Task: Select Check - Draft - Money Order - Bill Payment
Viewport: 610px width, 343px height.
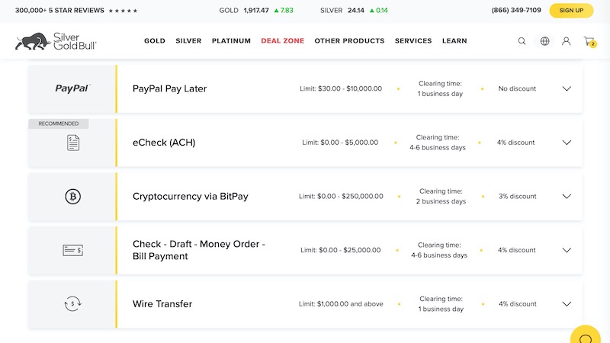Action: point(199,250)
